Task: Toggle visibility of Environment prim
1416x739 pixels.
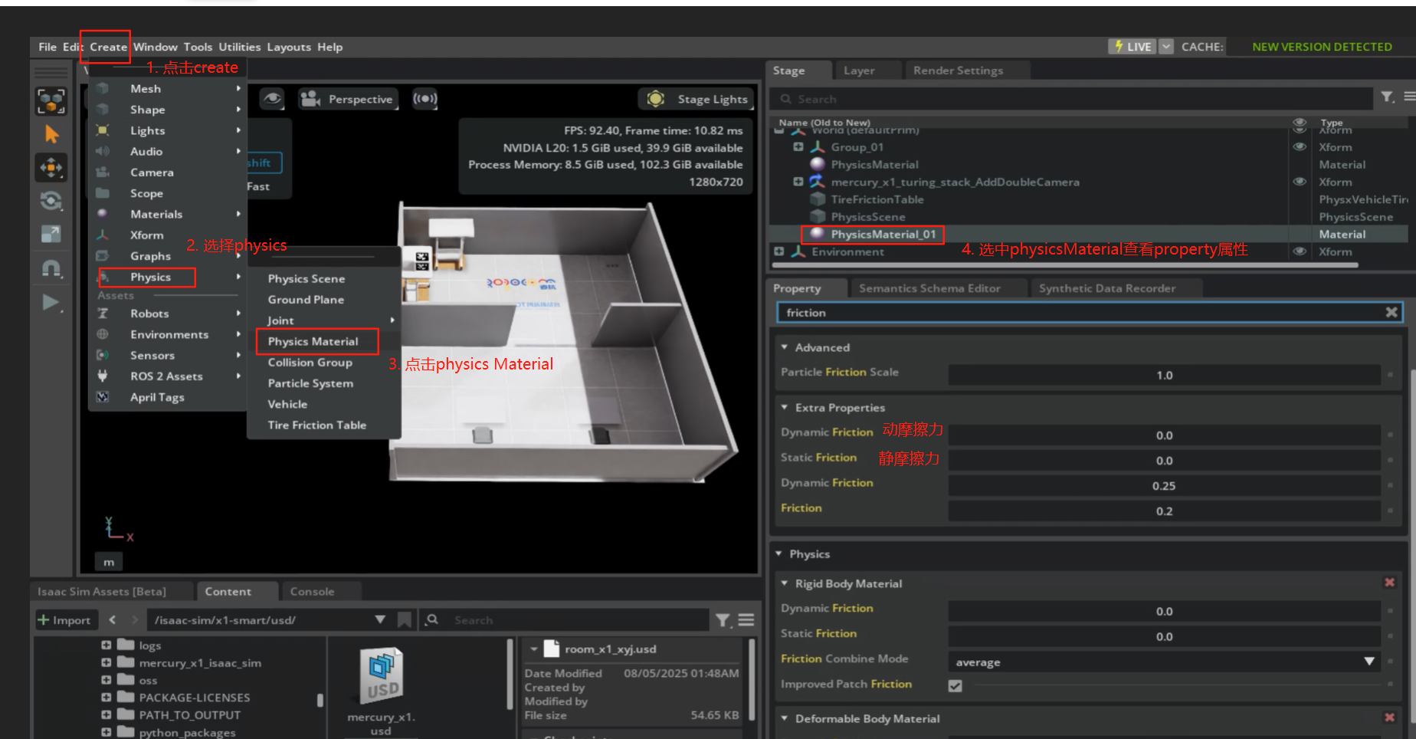Action: click(1300, 251)
